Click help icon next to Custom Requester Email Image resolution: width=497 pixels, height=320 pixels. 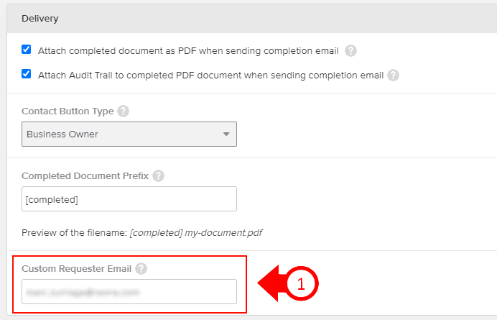pos(141,268)
